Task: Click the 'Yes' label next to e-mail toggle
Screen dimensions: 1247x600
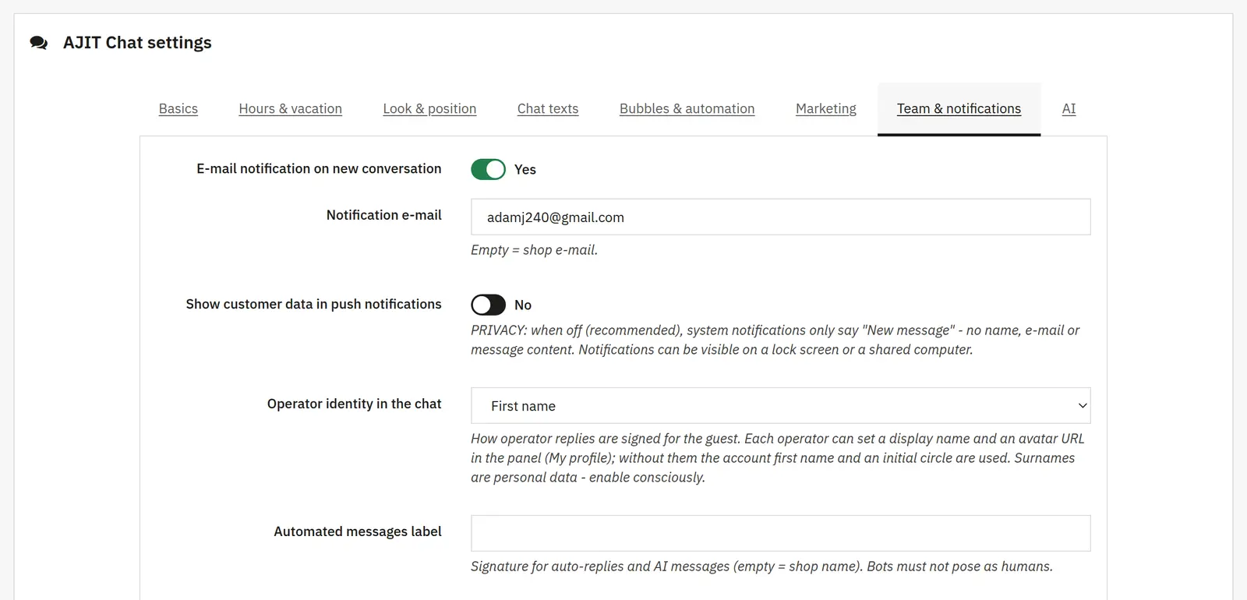Action: [525, 169]
